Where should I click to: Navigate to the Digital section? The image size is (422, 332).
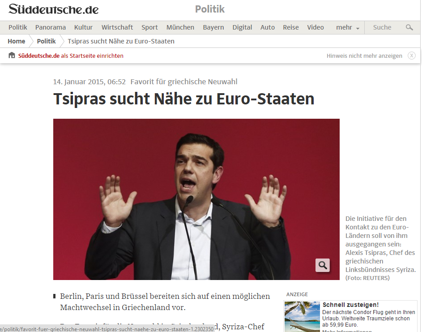pyautogui.click(x=242, y=27)
